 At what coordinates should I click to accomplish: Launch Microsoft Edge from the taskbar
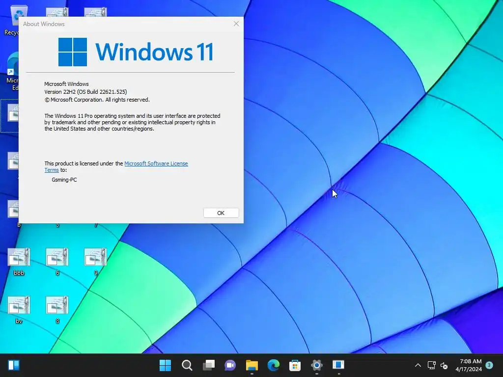[x=273, y=365]
